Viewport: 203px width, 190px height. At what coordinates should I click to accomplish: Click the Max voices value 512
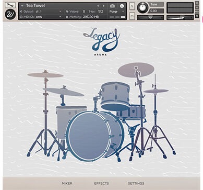pos(101,12)
